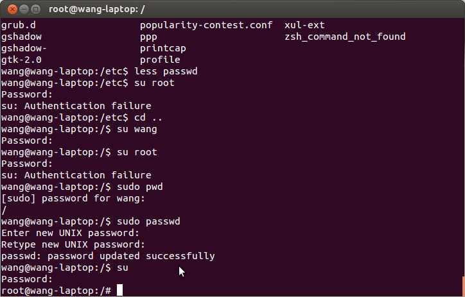The image size is (465, 297).
Task: Click the 'sudo pwd' command text
Action: (139, 187)
